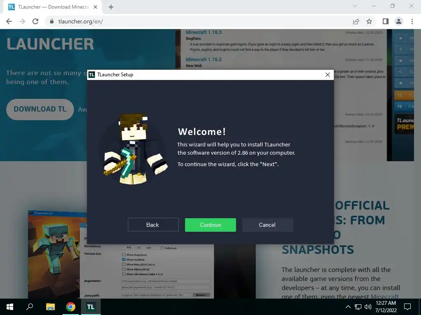This screenshot has height=315, width=421.
Task: Open the Minecraft 1.16.2 changelog link
Action: pyautogui.click(x=204, y=59)
